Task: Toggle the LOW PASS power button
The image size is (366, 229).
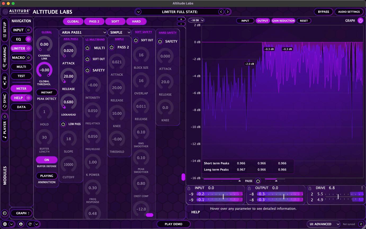Action: point(63,124)
